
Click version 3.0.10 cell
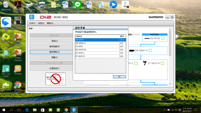click(122, 40)
